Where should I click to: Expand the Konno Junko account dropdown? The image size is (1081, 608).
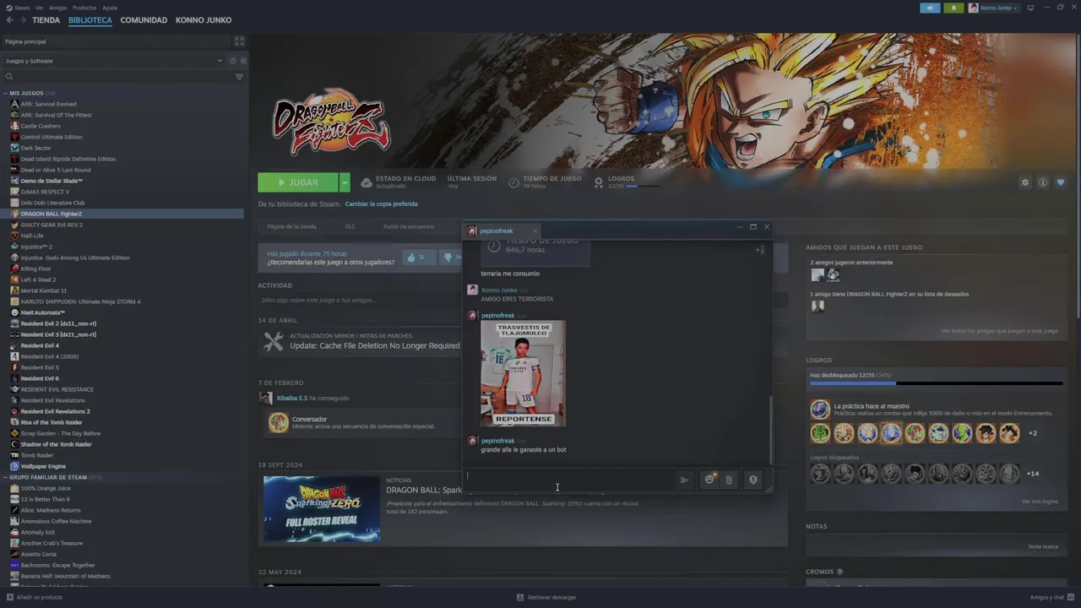993,8
